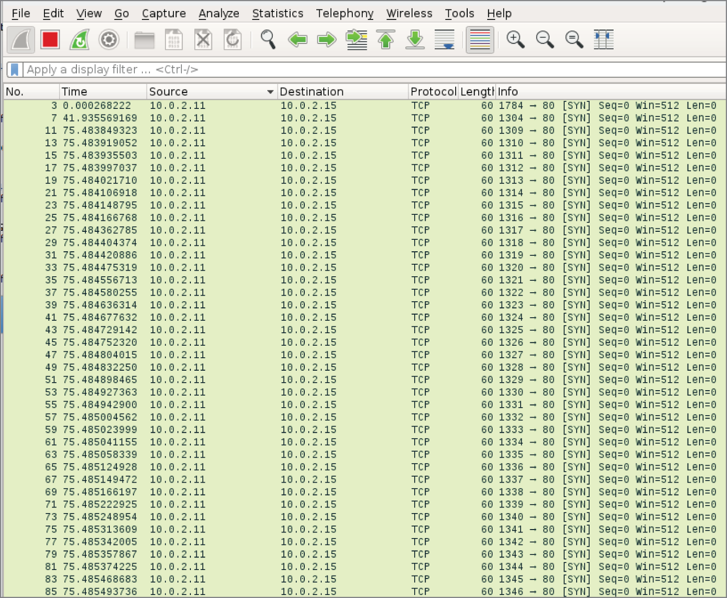Select packet at time 75.484556713

pos(365,280)
